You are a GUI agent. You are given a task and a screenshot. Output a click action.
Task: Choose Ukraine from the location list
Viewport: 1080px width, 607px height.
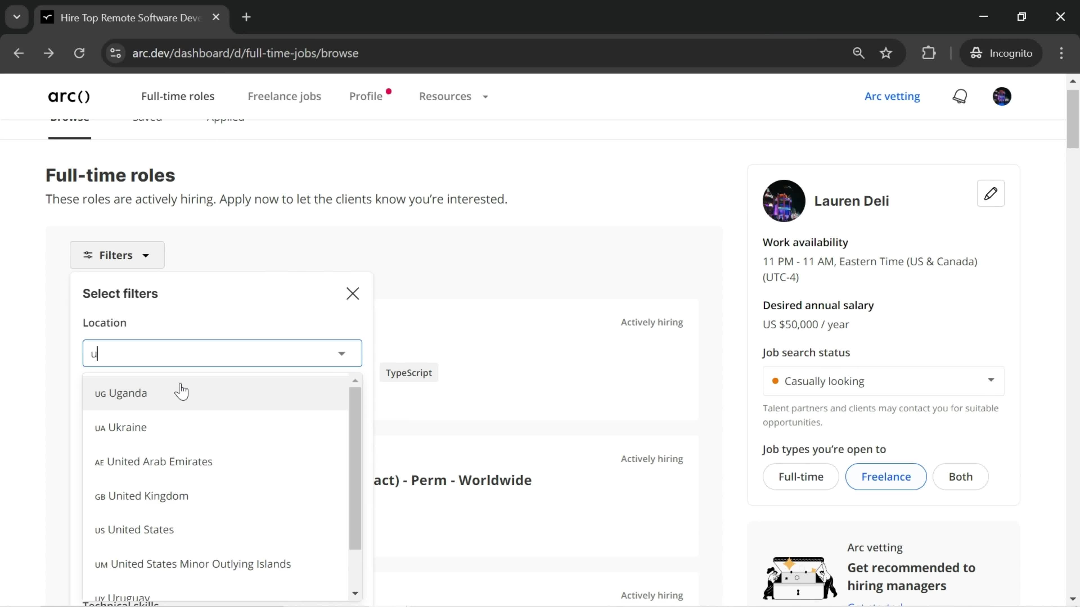[215, 427]
